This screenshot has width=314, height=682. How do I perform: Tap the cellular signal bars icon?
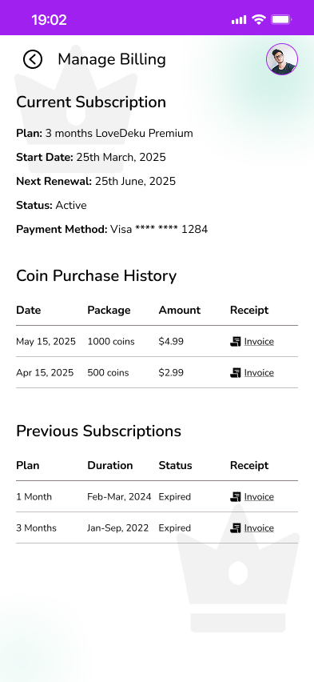tap(239, 20)
